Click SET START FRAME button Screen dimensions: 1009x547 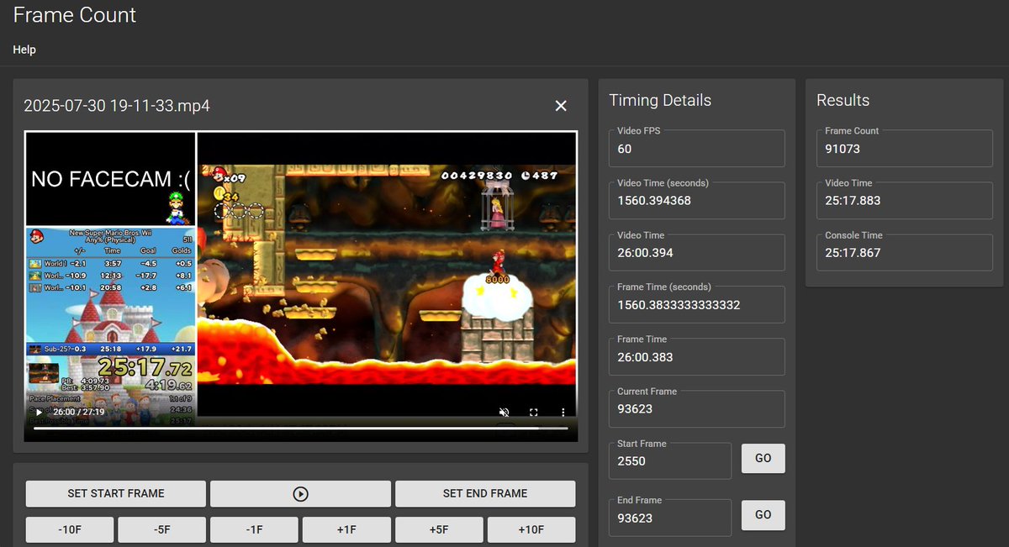116,494
